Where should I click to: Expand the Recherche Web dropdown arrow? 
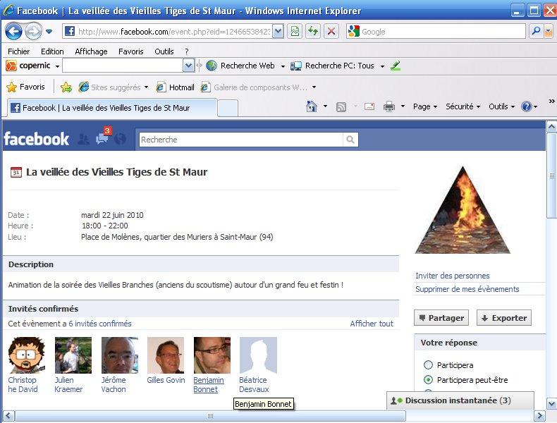[x=283, y=66]
